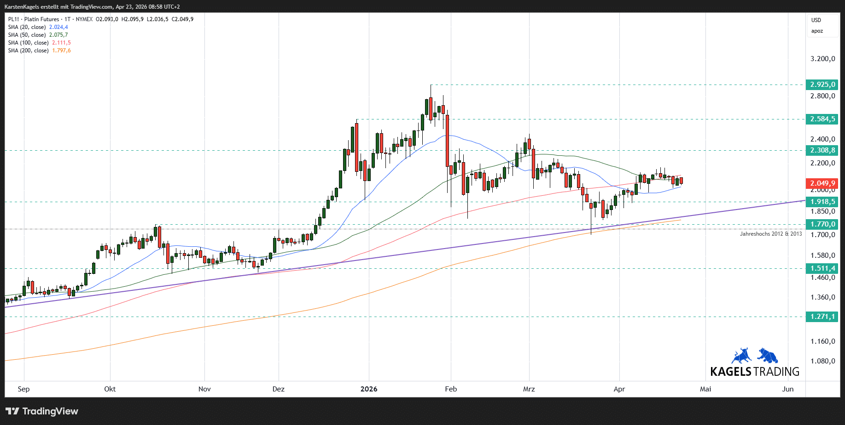
Task: Open the apoz price scale label
Action: pos(817,31)
